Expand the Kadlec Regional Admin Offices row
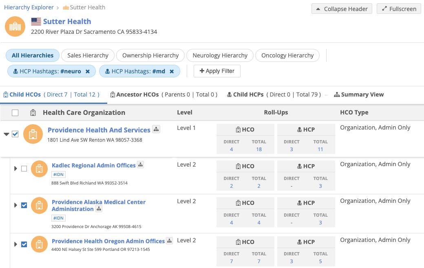The height and width of the screenshot is (268, 424). click(x=15, y=169)
